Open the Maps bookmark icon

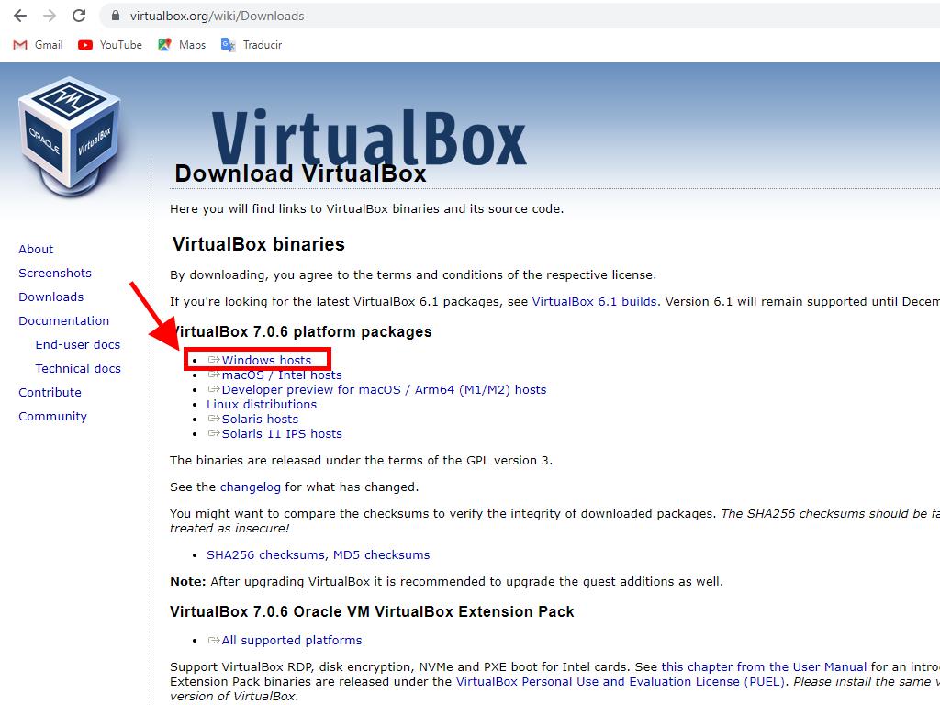coord(164,45)
